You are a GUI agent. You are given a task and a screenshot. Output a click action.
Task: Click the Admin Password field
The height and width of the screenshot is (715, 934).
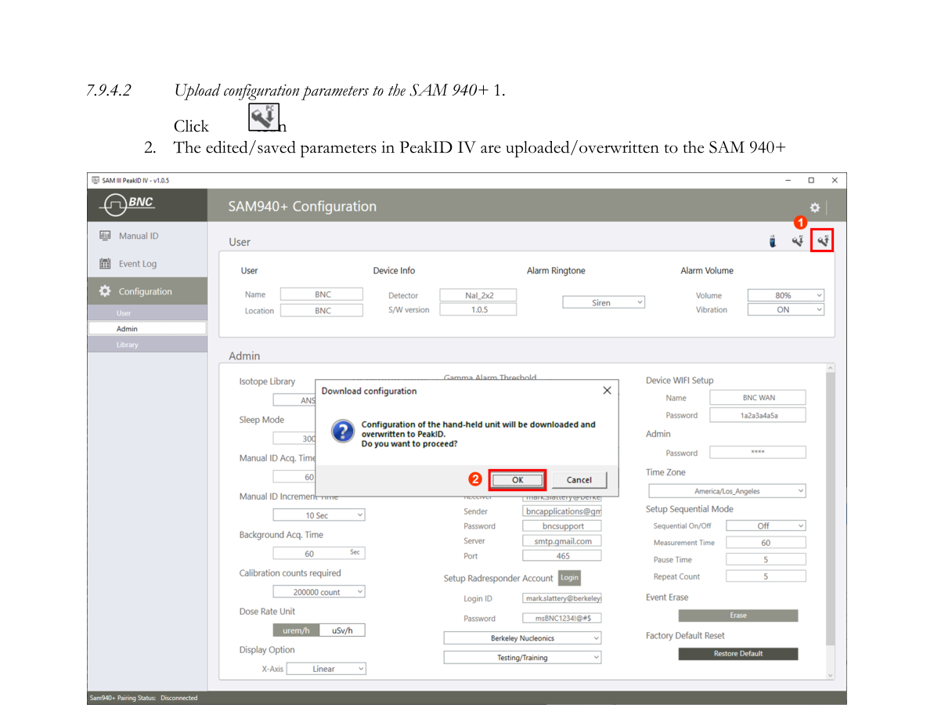click(x=758, y=452)
